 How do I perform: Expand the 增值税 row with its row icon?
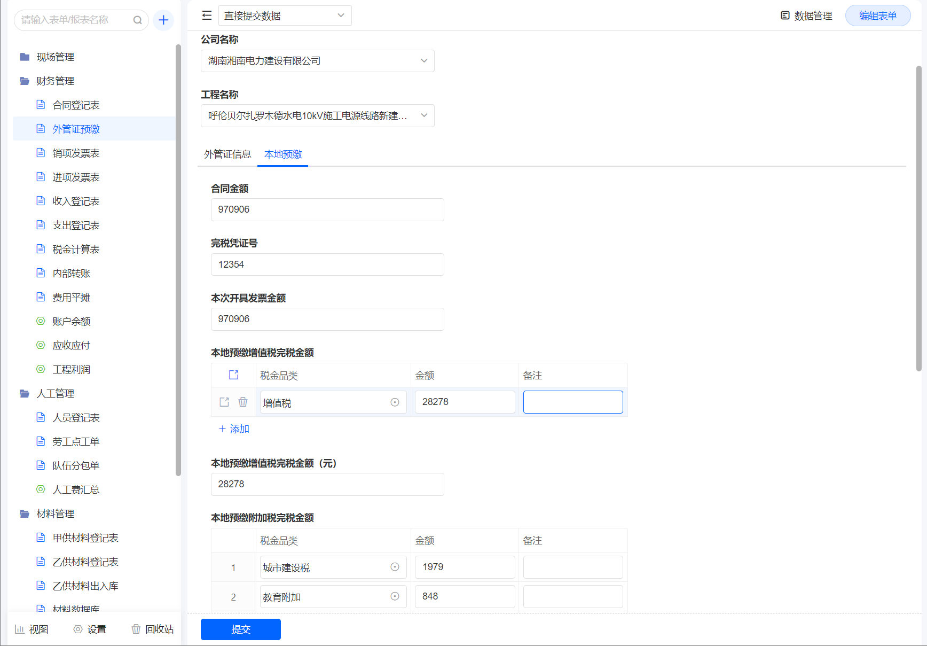tap(224, 402)
